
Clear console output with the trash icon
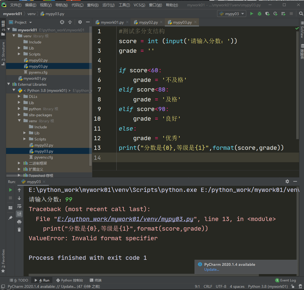(19, 230)
